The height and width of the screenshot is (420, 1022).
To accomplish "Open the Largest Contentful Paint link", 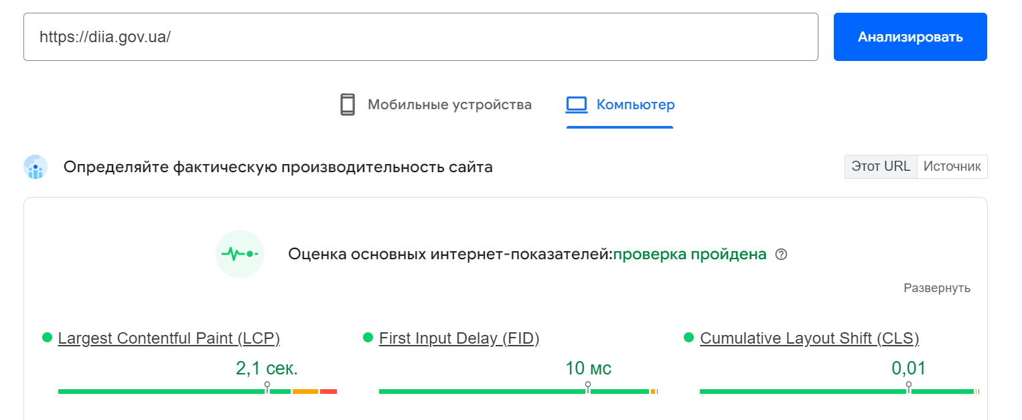I will point(169,338).
